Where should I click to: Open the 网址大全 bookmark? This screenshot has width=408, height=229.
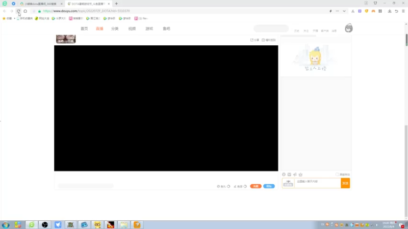click(42, 18)
